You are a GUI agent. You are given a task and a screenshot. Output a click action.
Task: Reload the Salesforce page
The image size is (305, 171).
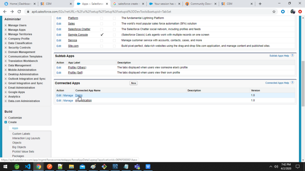coord(19,12)
